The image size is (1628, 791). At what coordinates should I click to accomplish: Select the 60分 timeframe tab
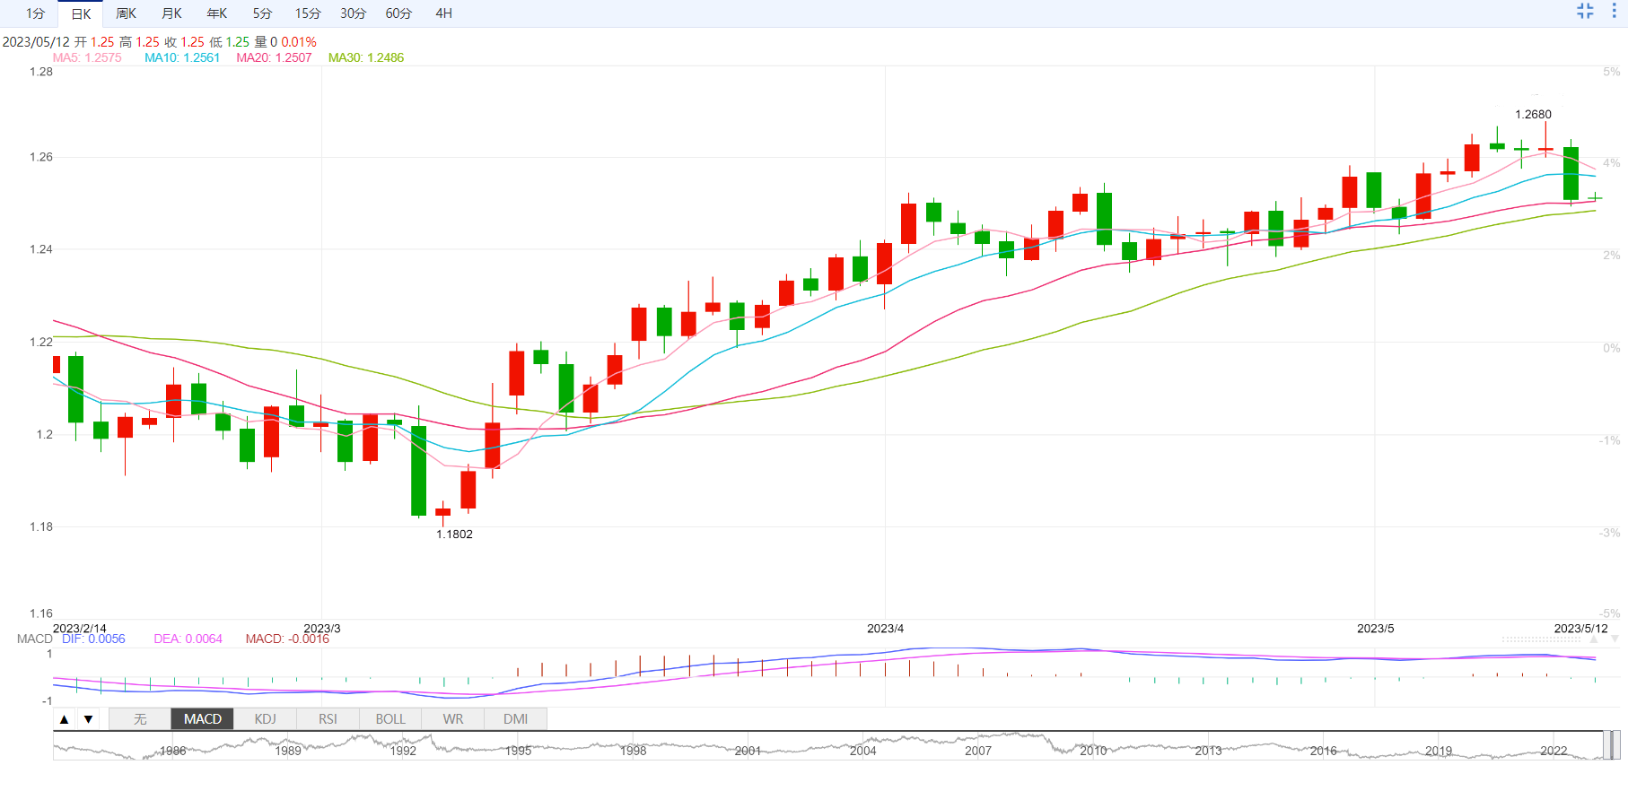click(398, 13)
